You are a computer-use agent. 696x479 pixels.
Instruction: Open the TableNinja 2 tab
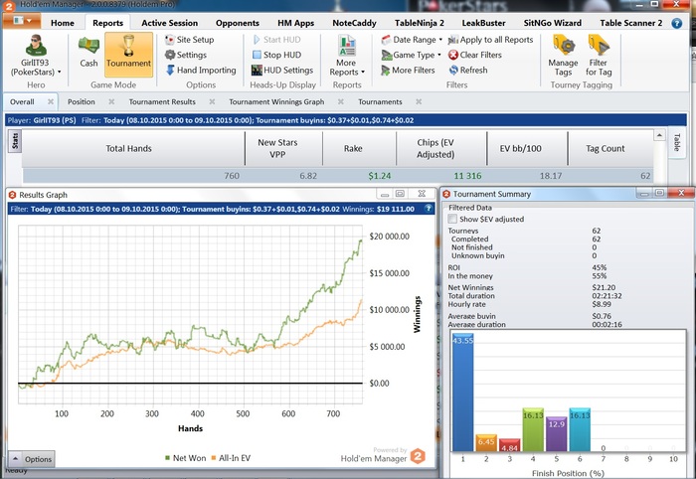click(x=420, y=23)
